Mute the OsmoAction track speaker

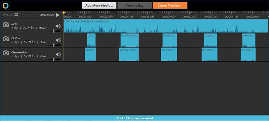[x=58, y=54]
